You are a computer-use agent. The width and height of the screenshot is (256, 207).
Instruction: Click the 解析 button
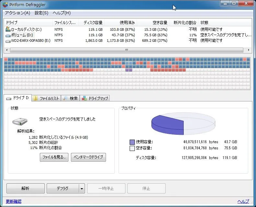pos(26,189)
